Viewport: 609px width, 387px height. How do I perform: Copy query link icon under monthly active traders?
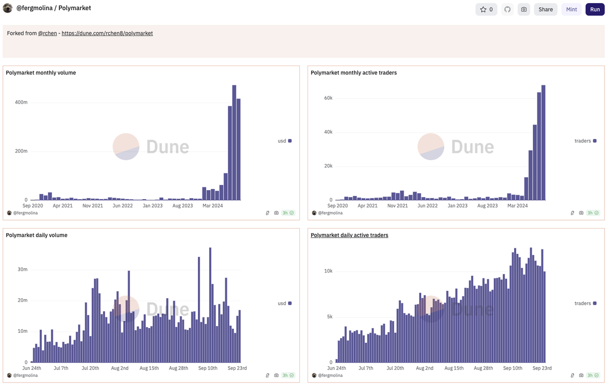pos(572,213)
